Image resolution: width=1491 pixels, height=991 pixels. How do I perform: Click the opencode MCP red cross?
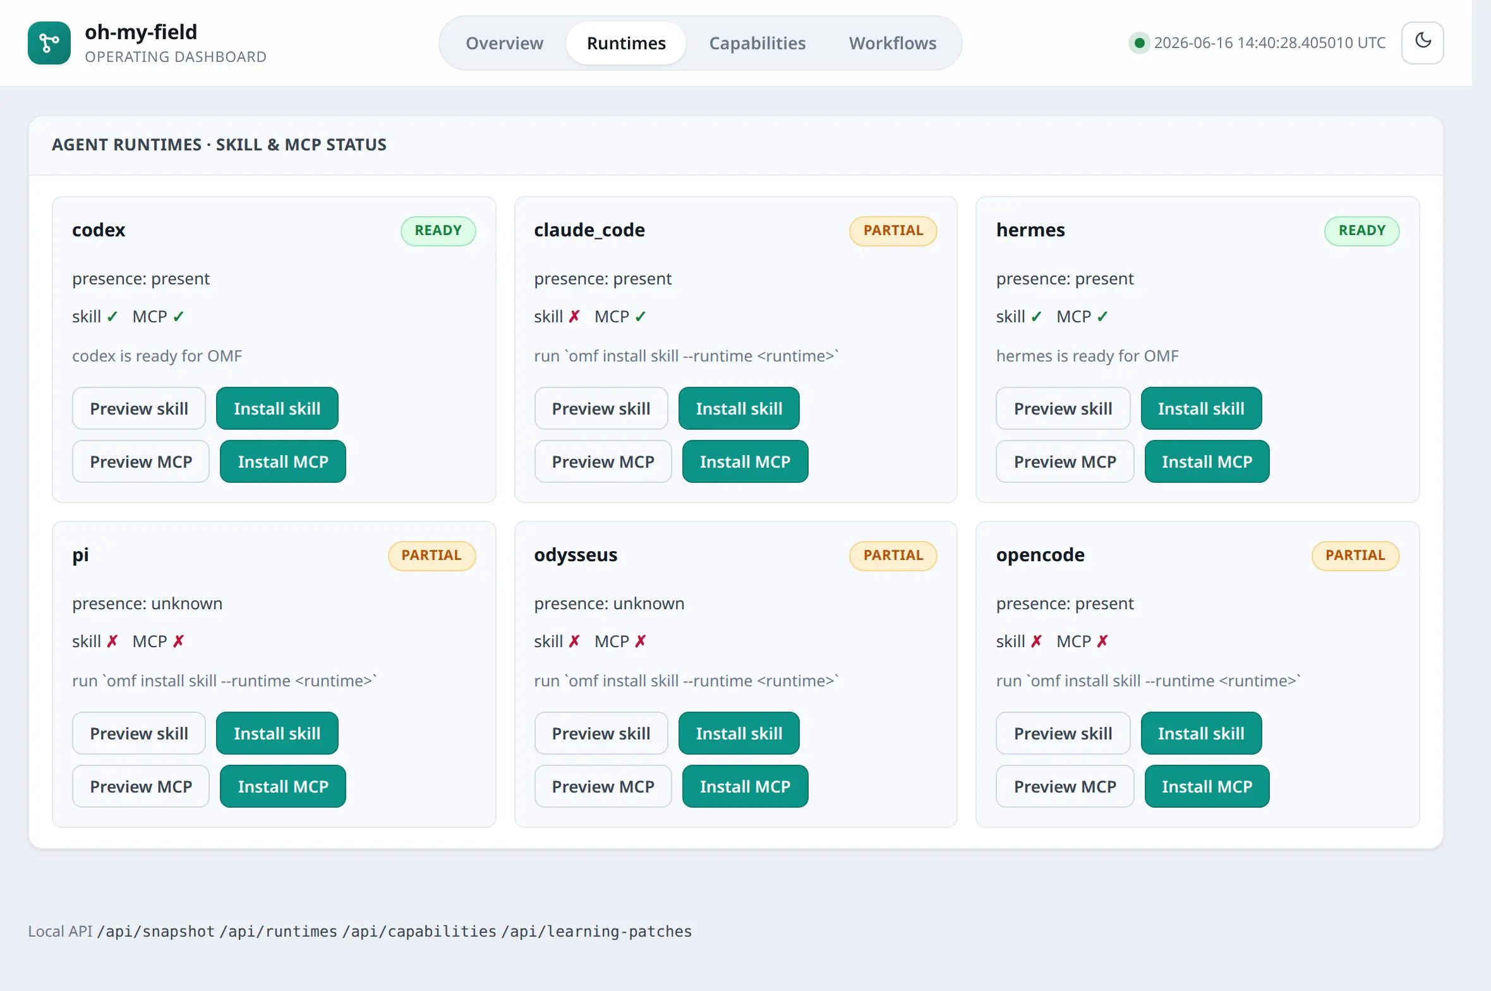coord(1103,641)
